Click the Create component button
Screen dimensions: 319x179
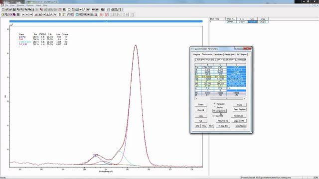tap(201, 104)
